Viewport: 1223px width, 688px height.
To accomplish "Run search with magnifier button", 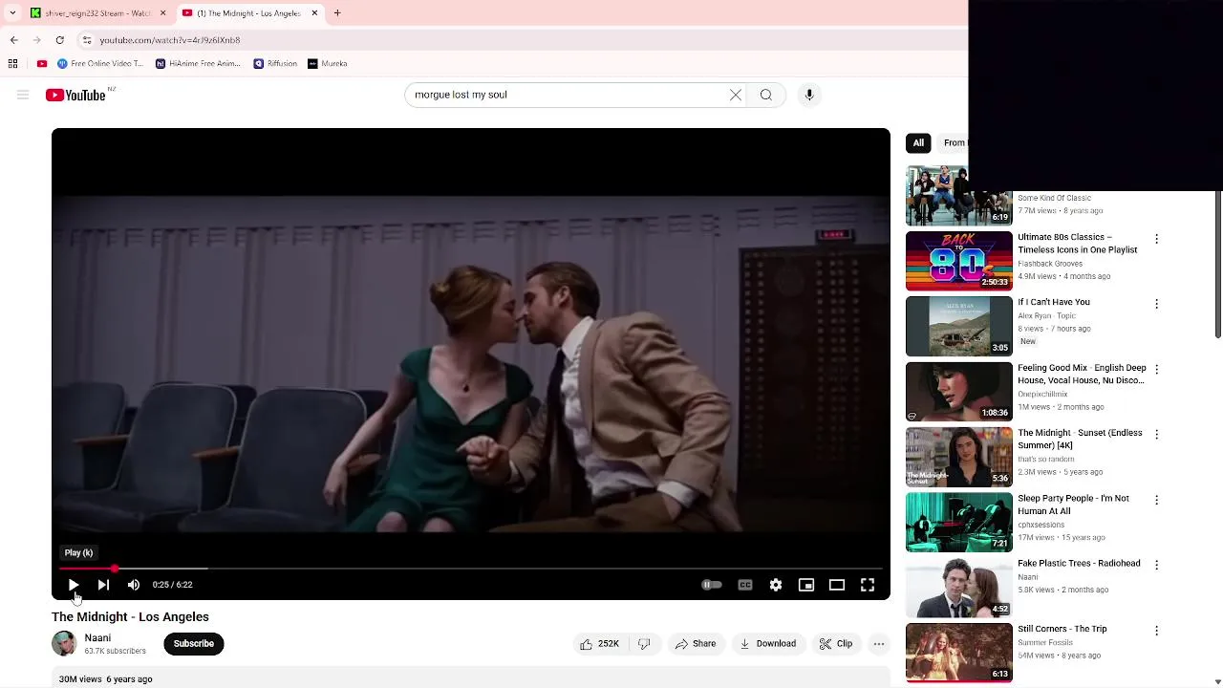I will tap(766, 95).
